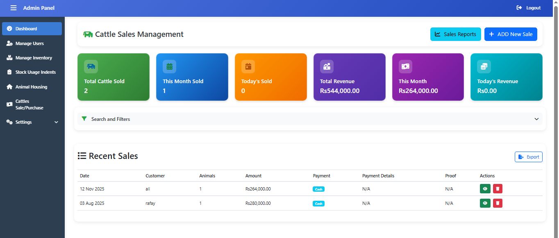Expand the Settings submenu in sidebar

pyautogui.click(x=56, y=122)
